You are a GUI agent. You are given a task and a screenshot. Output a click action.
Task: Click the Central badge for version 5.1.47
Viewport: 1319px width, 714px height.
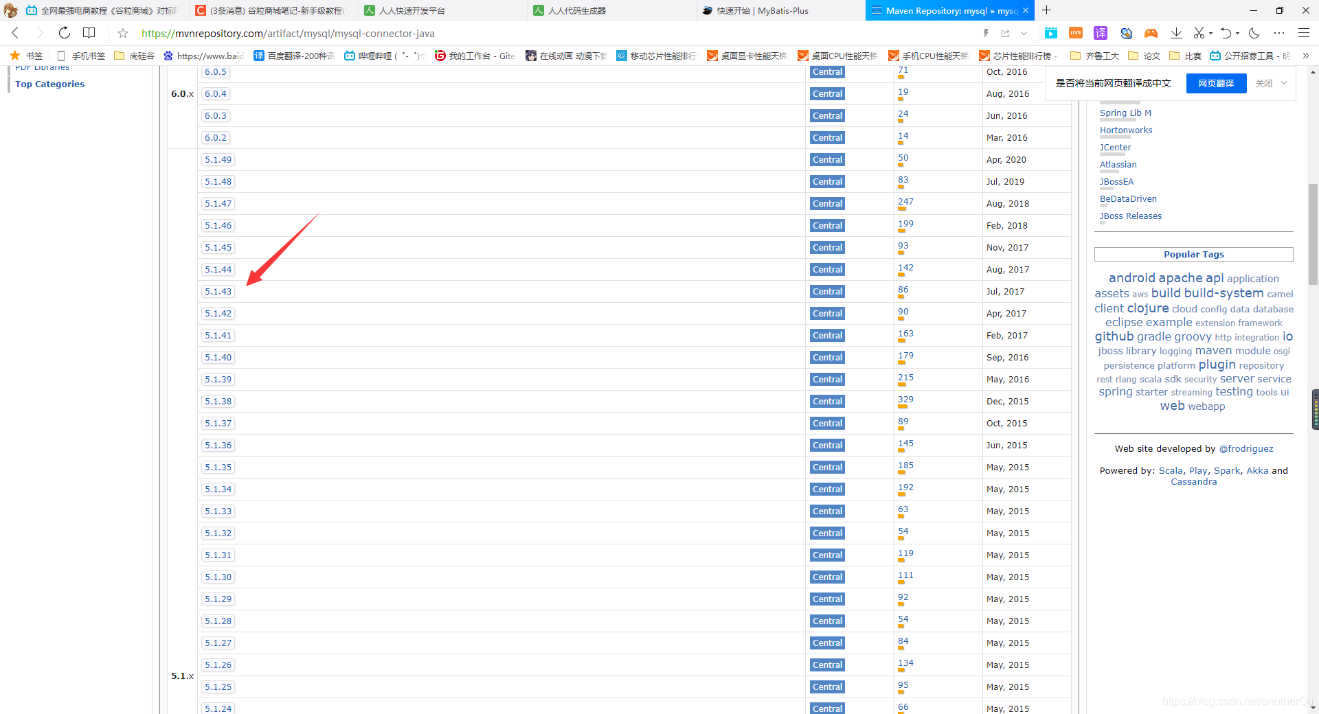point(827,203)
